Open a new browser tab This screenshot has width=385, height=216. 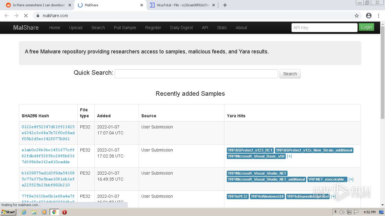(x=225, y=5)
